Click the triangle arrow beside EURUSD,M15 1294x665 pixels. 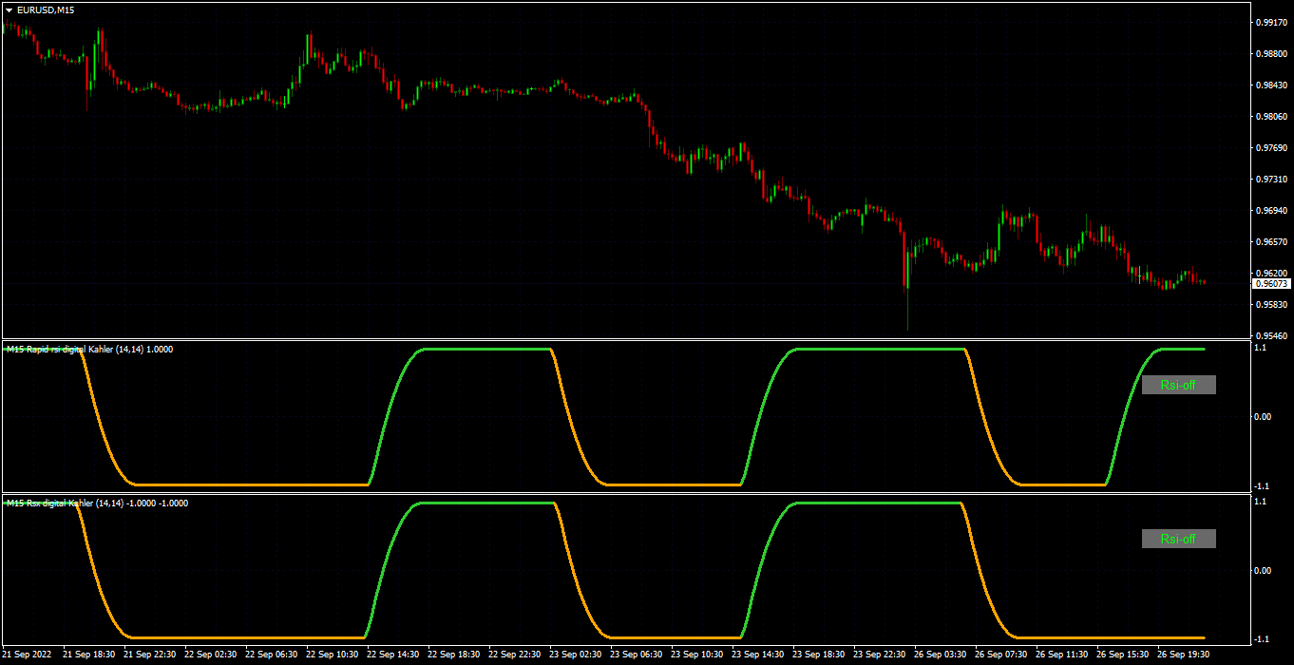pyautogui.click(x=9, y=9)
